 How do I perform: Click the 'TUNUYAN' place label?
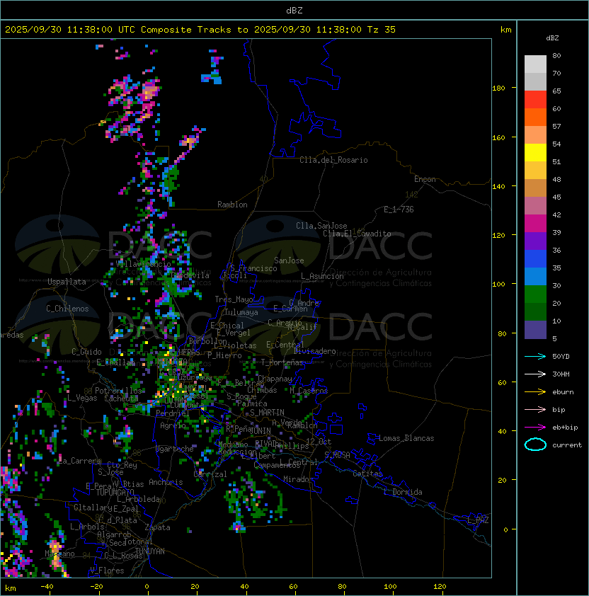[x=150, y=551]
